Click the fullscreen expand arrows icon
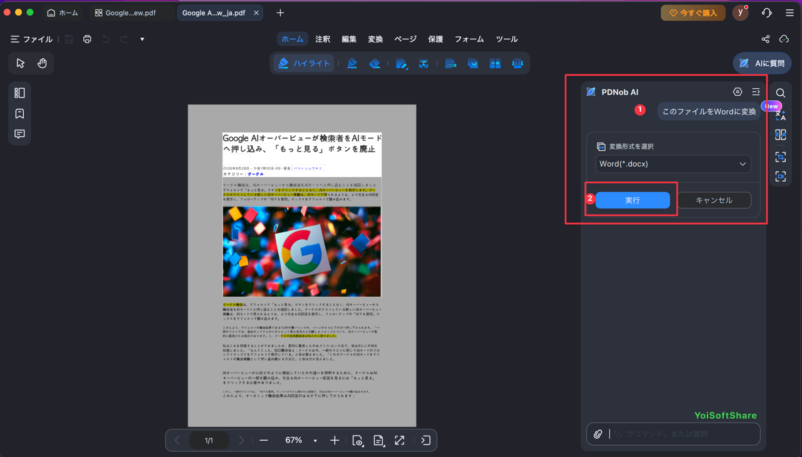 (400, 441)
